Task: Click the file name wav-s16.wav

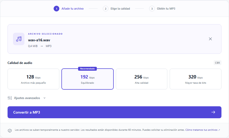Action: pos(39,40)
